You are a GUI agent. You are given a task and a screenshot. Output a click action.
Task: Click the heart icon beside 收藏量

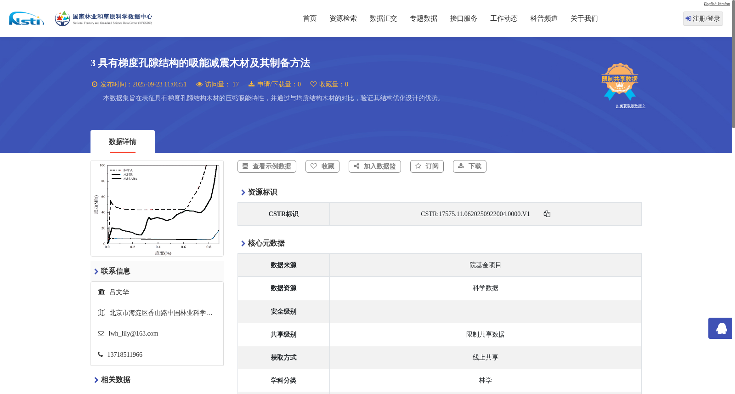click(313, 84)
